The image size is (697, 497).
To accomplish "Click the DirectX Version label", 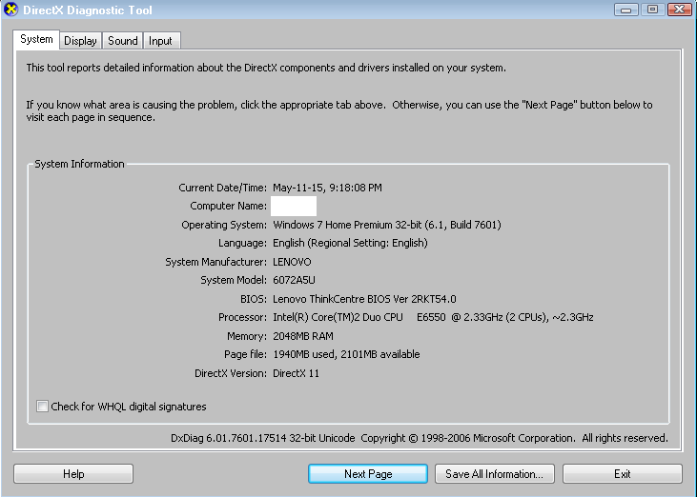I will pos(230,373).
